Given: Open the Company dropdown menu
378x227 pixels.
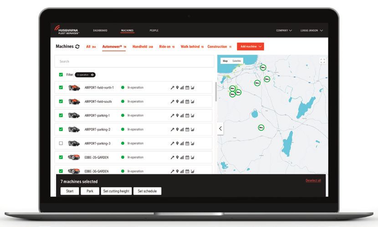Looking at the screenshot, I should tap(284, 30).
